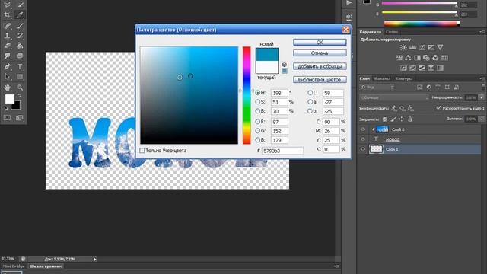
Task: Open the opacity slider arrow in Layers
Action: pos(481,97)
